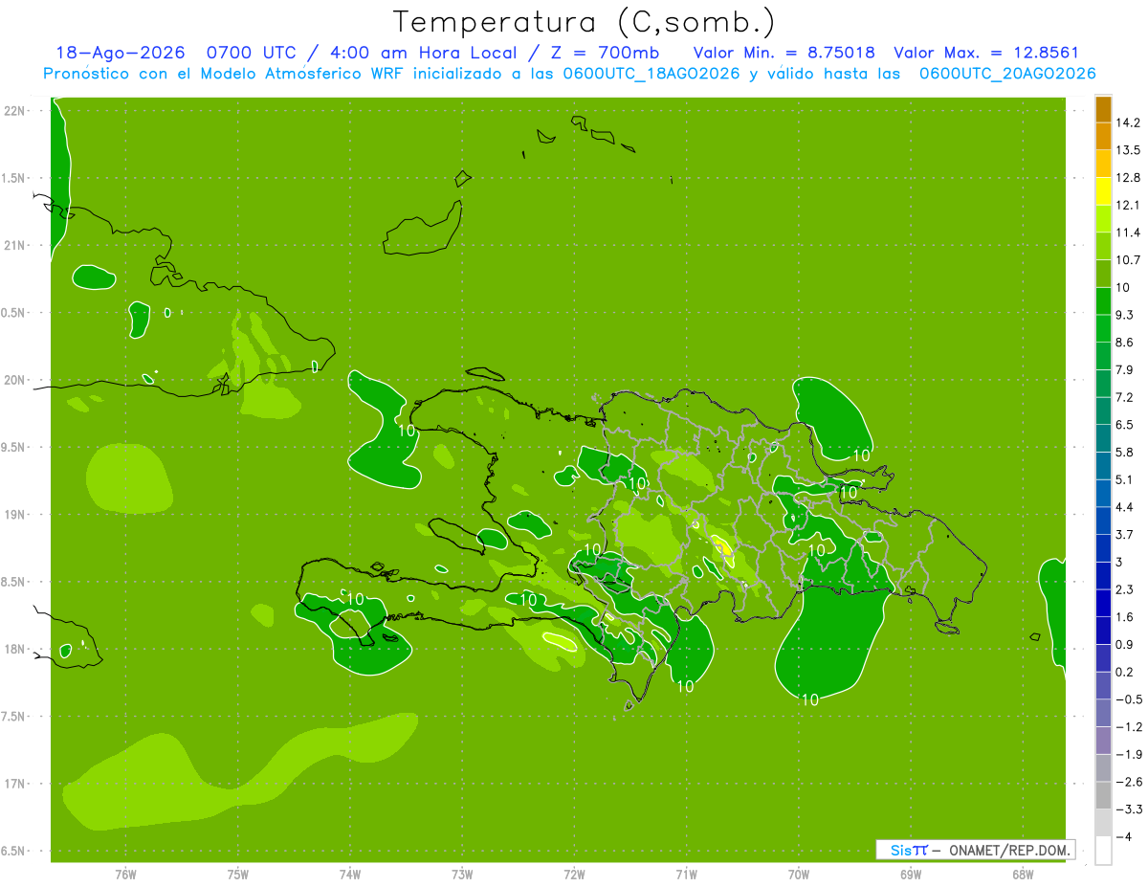Screen dimensions: 1148x887
Task: Click the "7.9" colorbar value
Action: pyautogui.click(x=1126, y=369)
